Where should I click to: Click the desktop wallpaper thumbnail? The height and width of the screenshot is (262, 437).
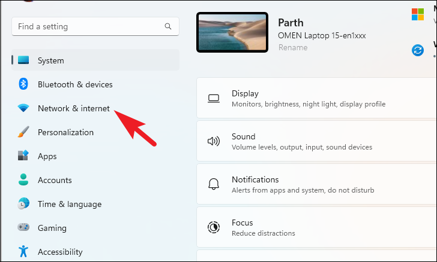[232, 32]
